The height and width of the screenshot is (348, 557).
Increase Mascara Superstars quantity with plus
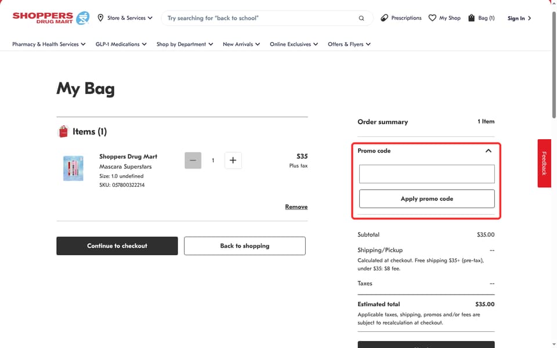pos(233,161)
